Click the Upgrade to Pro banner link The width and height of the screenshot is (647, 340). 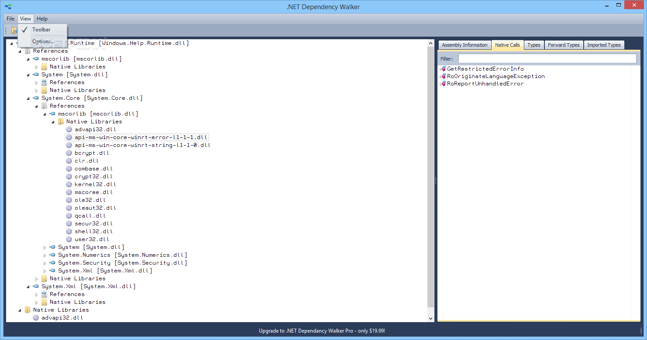click(x=322, y=331)
